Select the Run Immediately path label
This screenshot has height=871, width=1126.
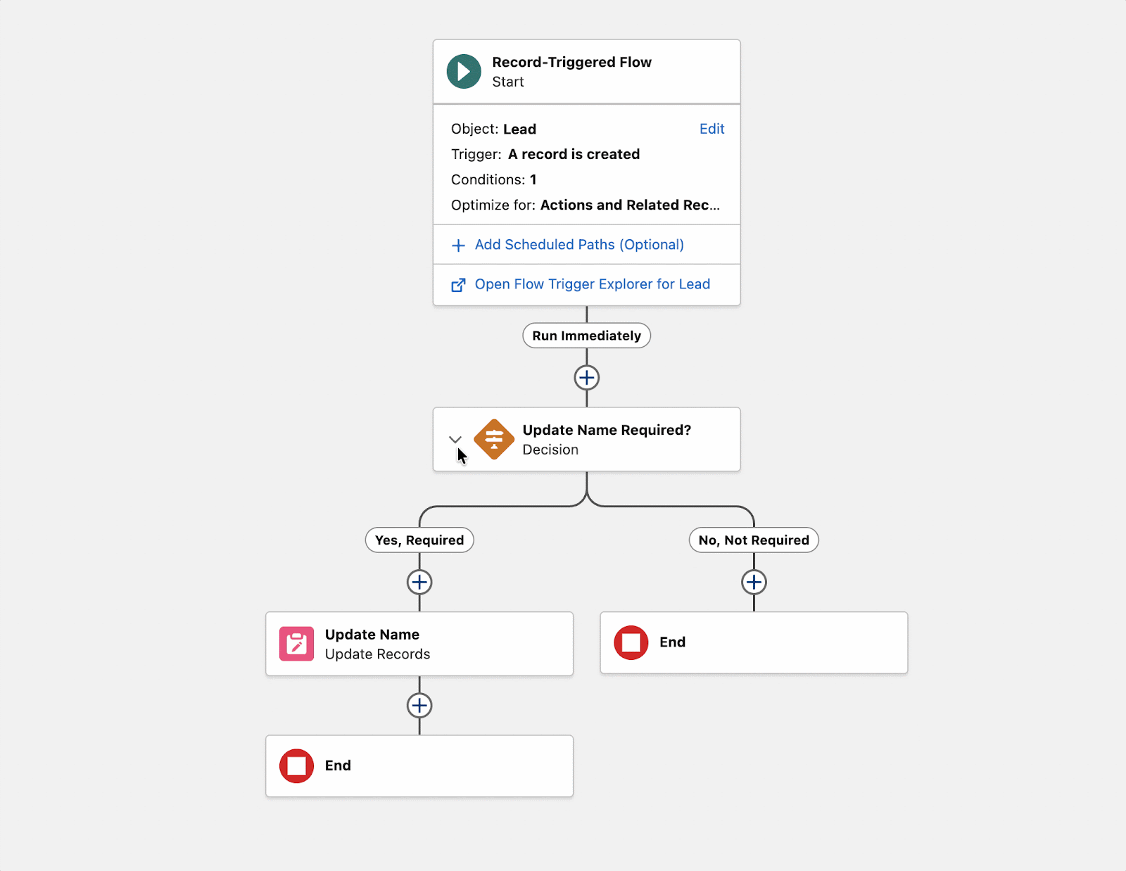586,336
